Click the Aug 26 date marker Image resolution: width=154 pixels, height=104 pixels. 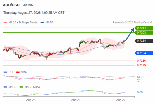click(76, 100)
